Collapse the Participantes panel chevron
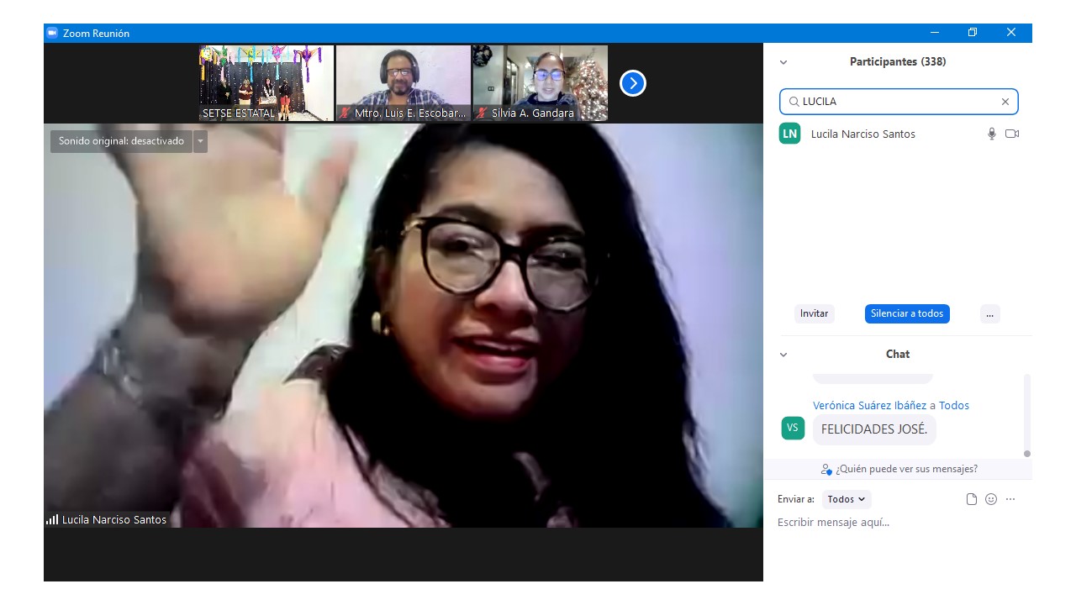 [x=783, y=62]
